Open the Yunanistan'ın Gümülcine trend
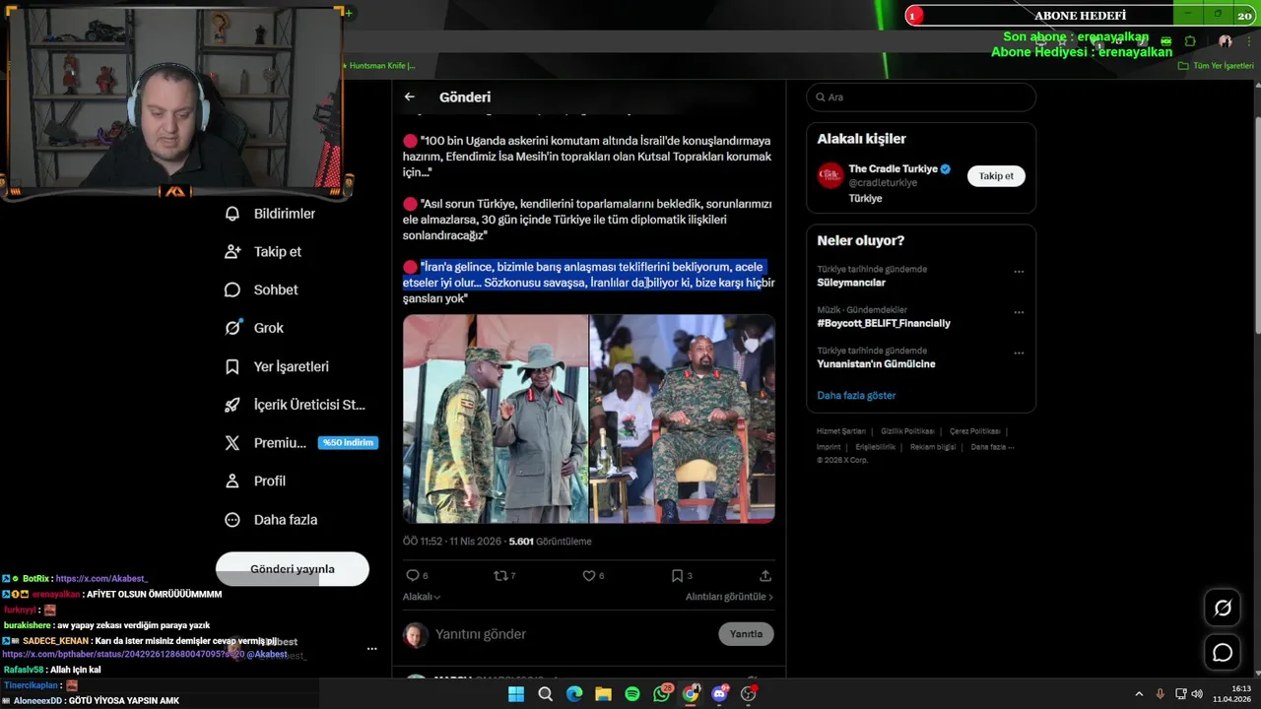The height and width of the screenshot is (709, 1261). point(876,364)
